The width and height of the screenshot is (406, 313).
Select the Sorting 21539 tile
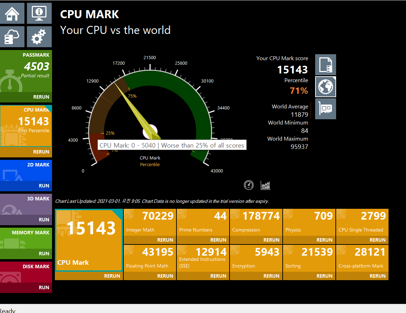tap(309, 258)
